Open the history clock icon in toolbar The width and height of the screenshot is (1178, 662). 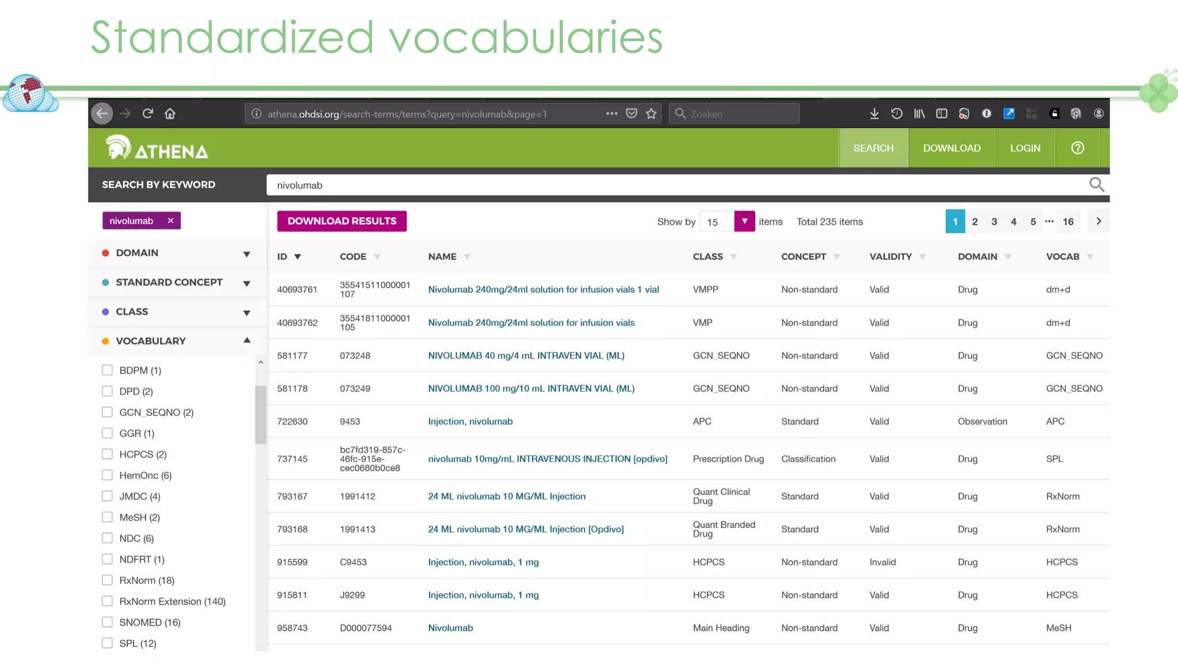pos(896,113)
